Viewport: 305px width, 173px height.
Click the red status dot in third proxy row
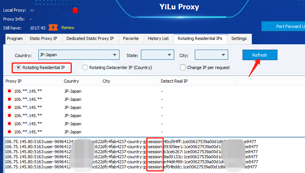(9, 107)
